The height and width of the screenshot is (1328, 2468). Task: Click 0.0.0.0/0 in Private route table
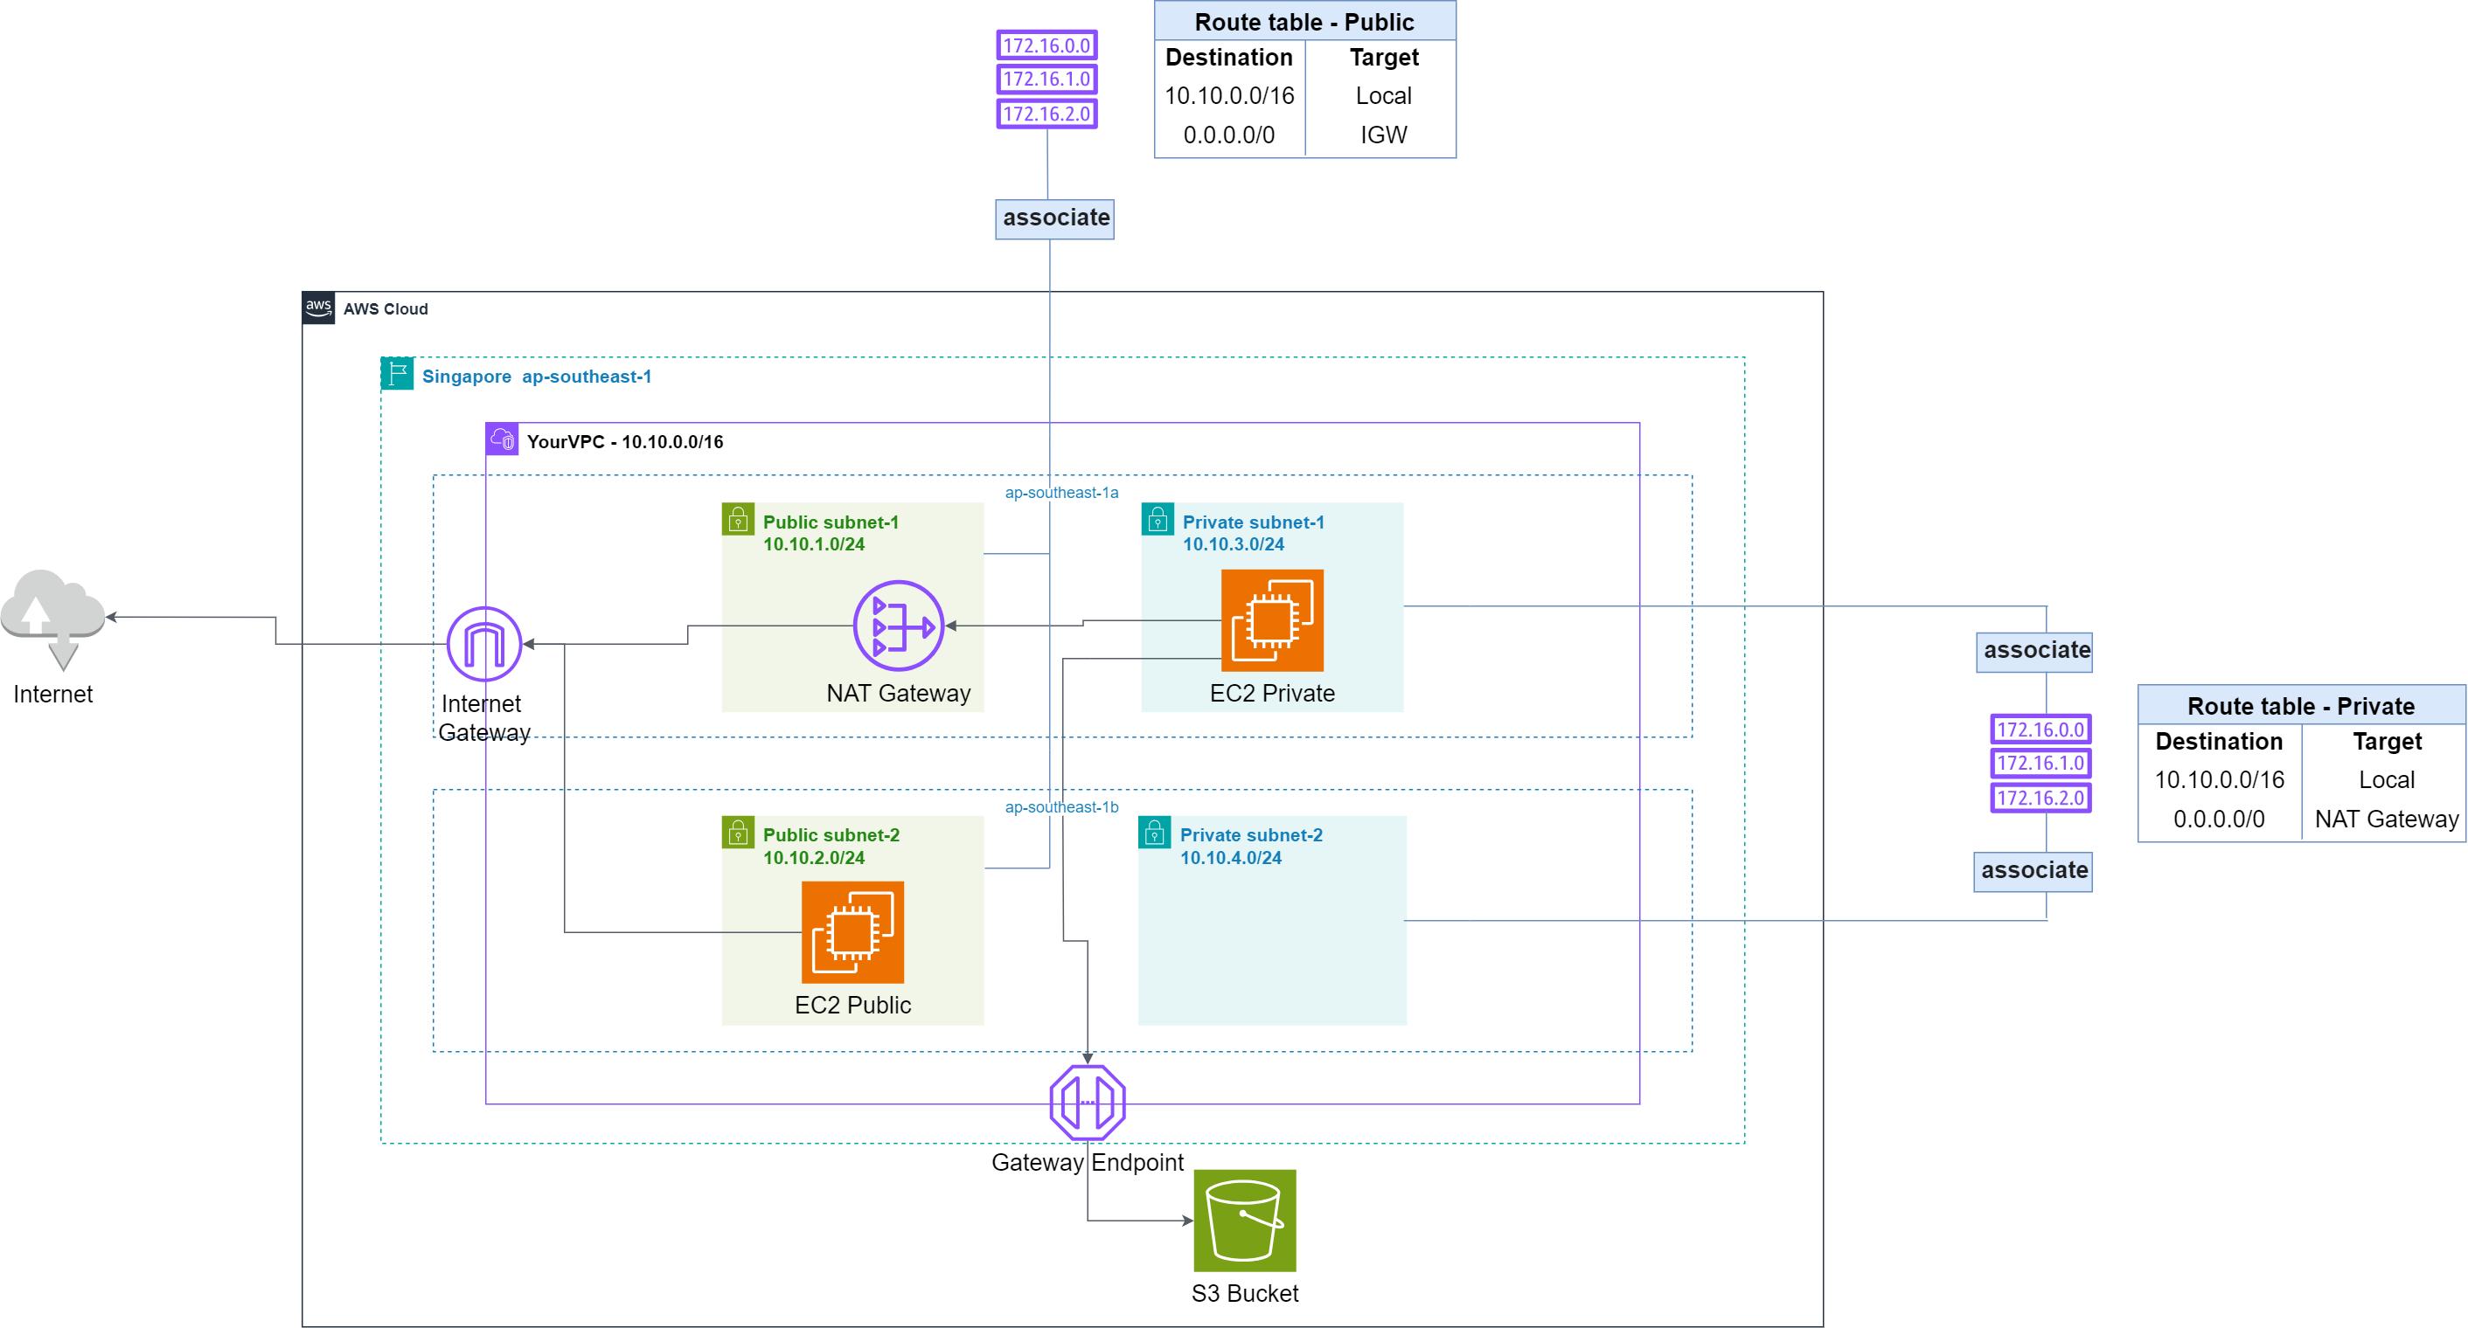pyautogui.click(x=2219, y=820)
